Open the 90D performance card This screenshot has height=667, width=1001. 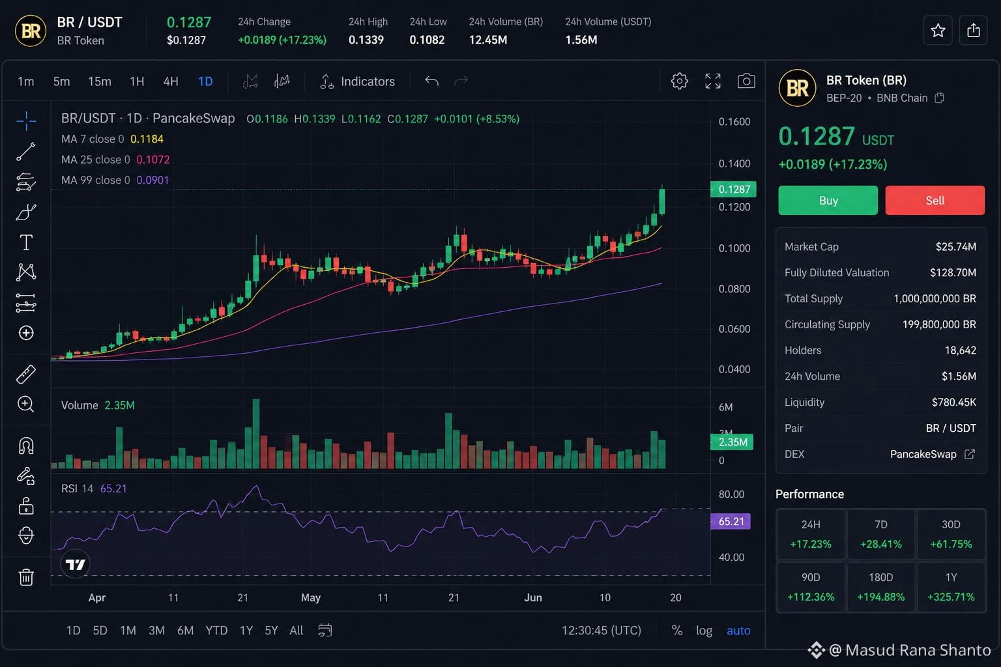tap(811, 587)
